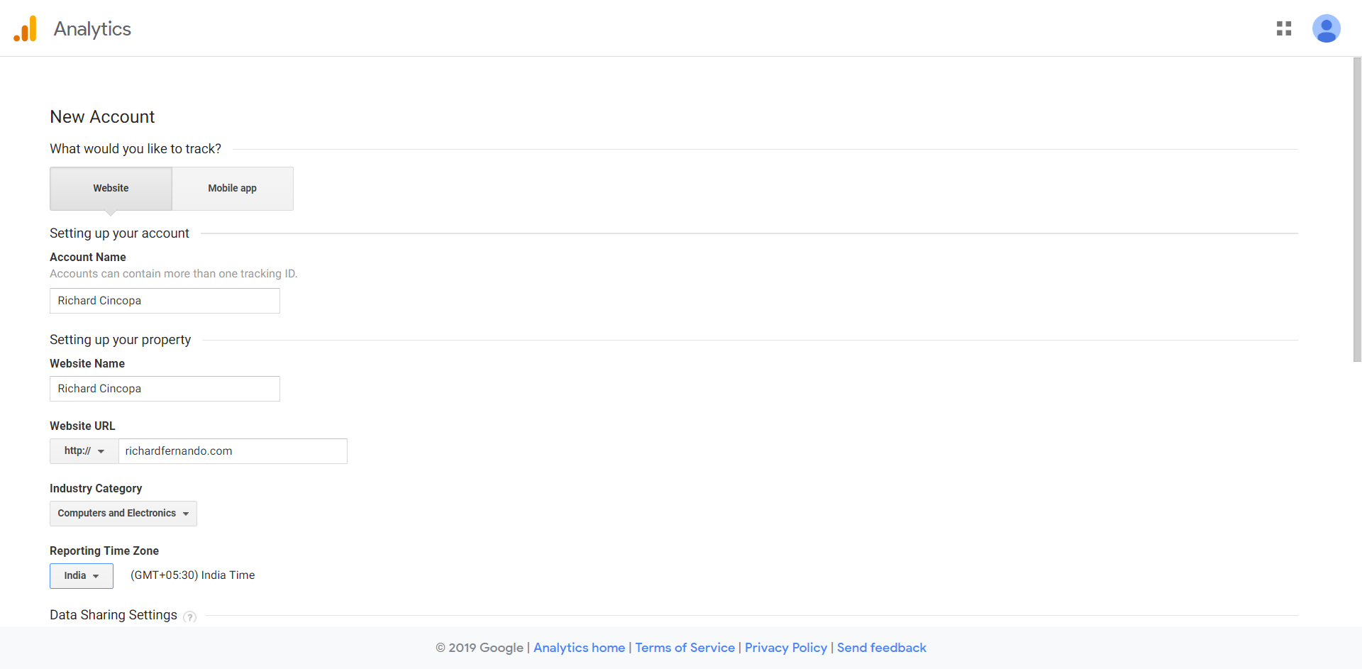This screenshot has height=669, width=1362.
Task: Open the Terms of Service link
Action: 685,648
